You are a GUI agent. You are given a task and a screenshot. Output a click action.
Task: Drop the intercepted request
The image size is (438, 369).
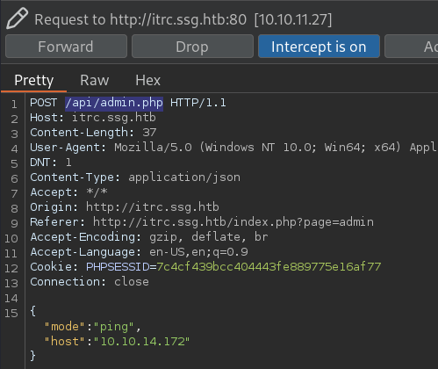pyautogui.click(x=192, y=47)
